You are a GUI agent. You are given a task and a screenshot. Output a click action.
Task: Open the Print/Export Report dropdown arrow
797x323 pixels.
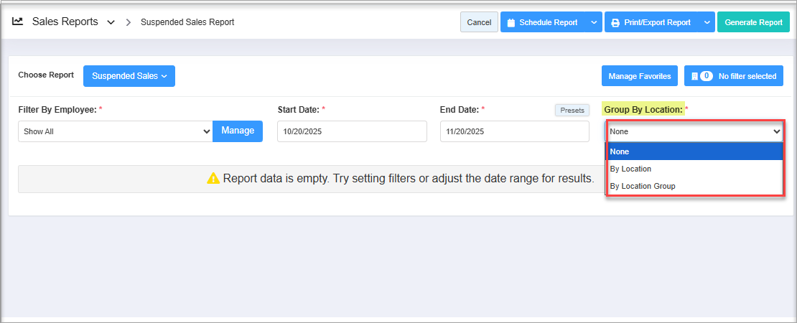coord(707,22)
